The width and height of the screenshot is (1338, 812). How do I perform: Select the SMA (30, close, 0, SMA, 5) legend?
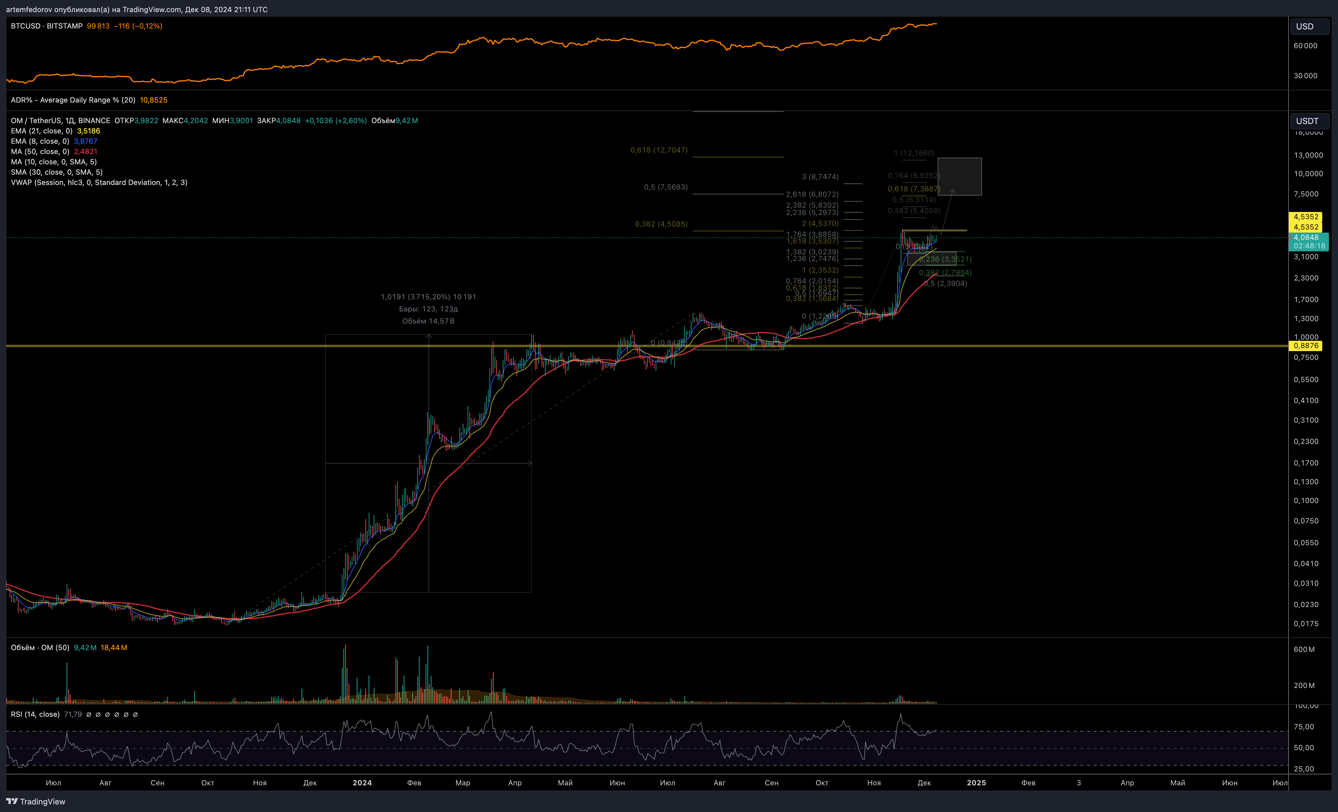point(57,172)
